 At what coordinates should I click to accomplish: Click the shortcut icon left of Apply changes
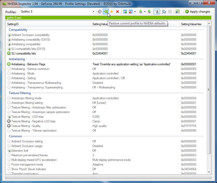(177, 12)
